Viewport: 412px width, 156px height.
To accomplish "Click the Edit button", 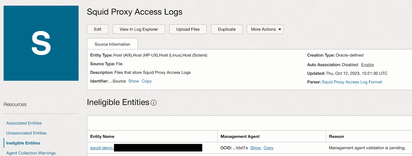I will pos(98,29).
